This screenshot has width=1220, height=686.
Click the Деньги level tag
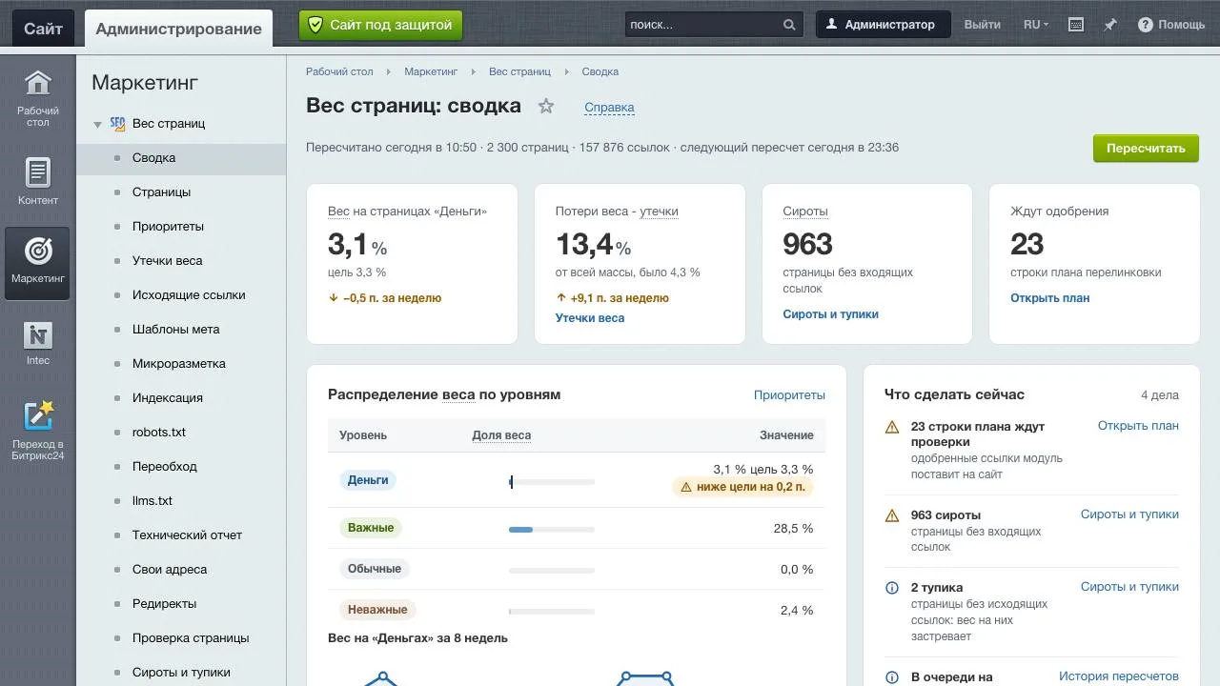point(368,480)
